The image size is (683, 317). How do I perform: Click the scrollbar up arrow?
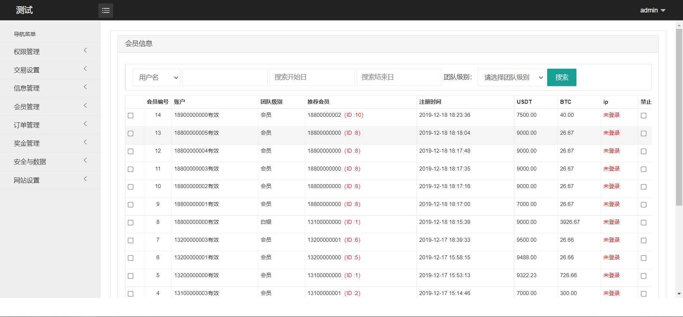click(679, 26)
